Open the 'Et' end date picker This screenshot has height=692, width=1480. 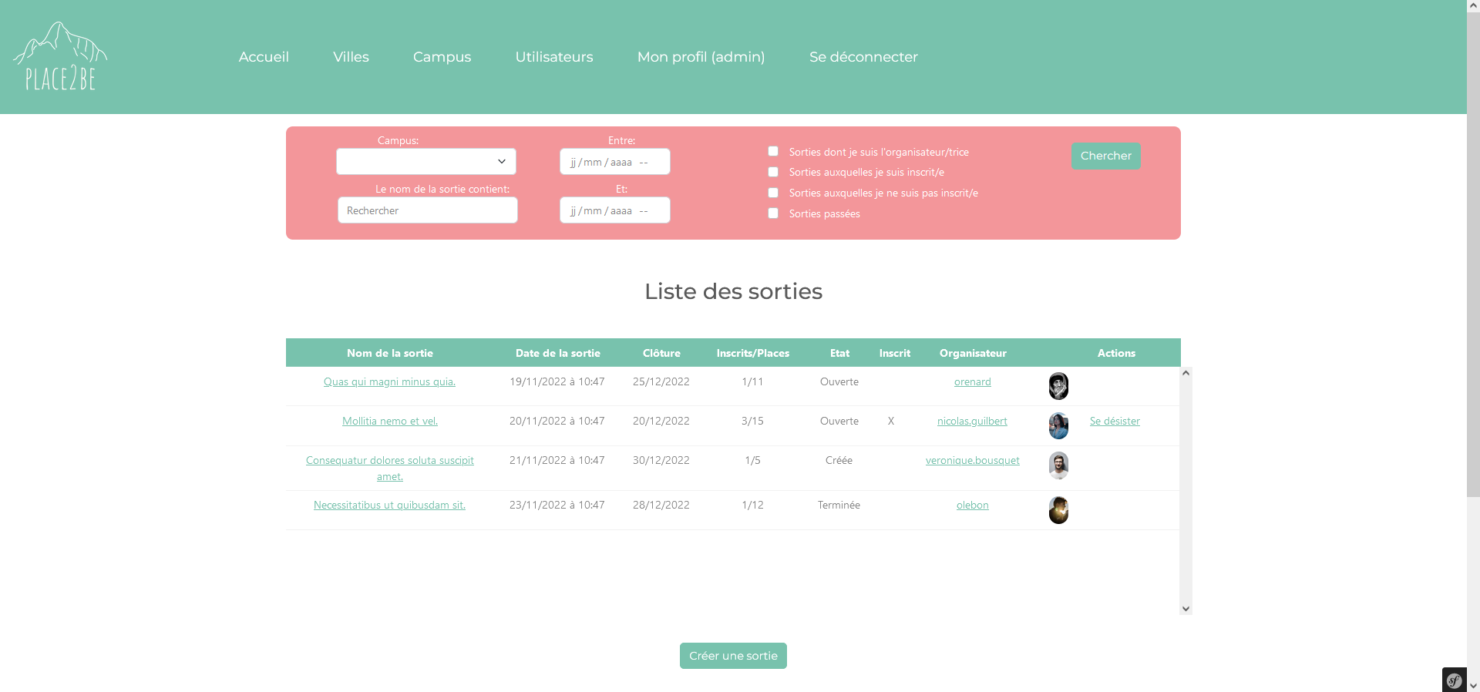click(614, 210)
